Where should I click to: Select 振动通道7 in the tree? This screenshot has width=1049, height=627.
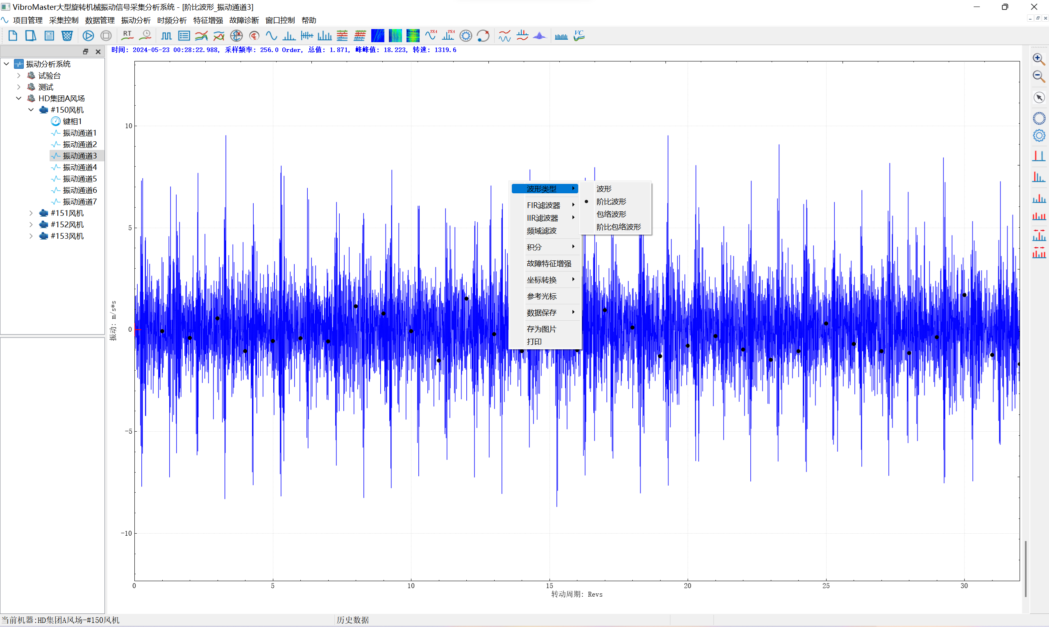click(x=79, y=202)
